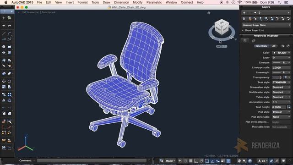Select the Rectangle tool

pyautogui.click(x=9, y=47)
